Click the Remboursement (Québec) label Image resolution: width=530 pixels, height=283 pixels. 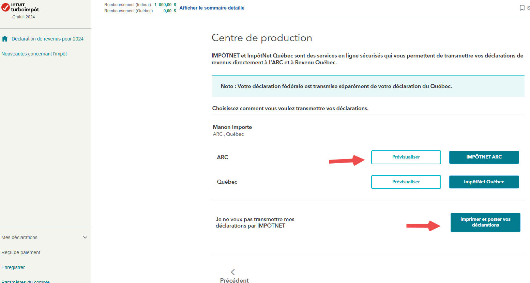(128, 11)
